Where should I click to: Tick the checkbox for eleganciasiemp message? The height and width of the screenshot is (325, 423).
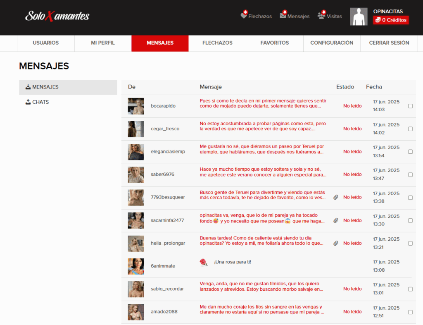(410, 152)
